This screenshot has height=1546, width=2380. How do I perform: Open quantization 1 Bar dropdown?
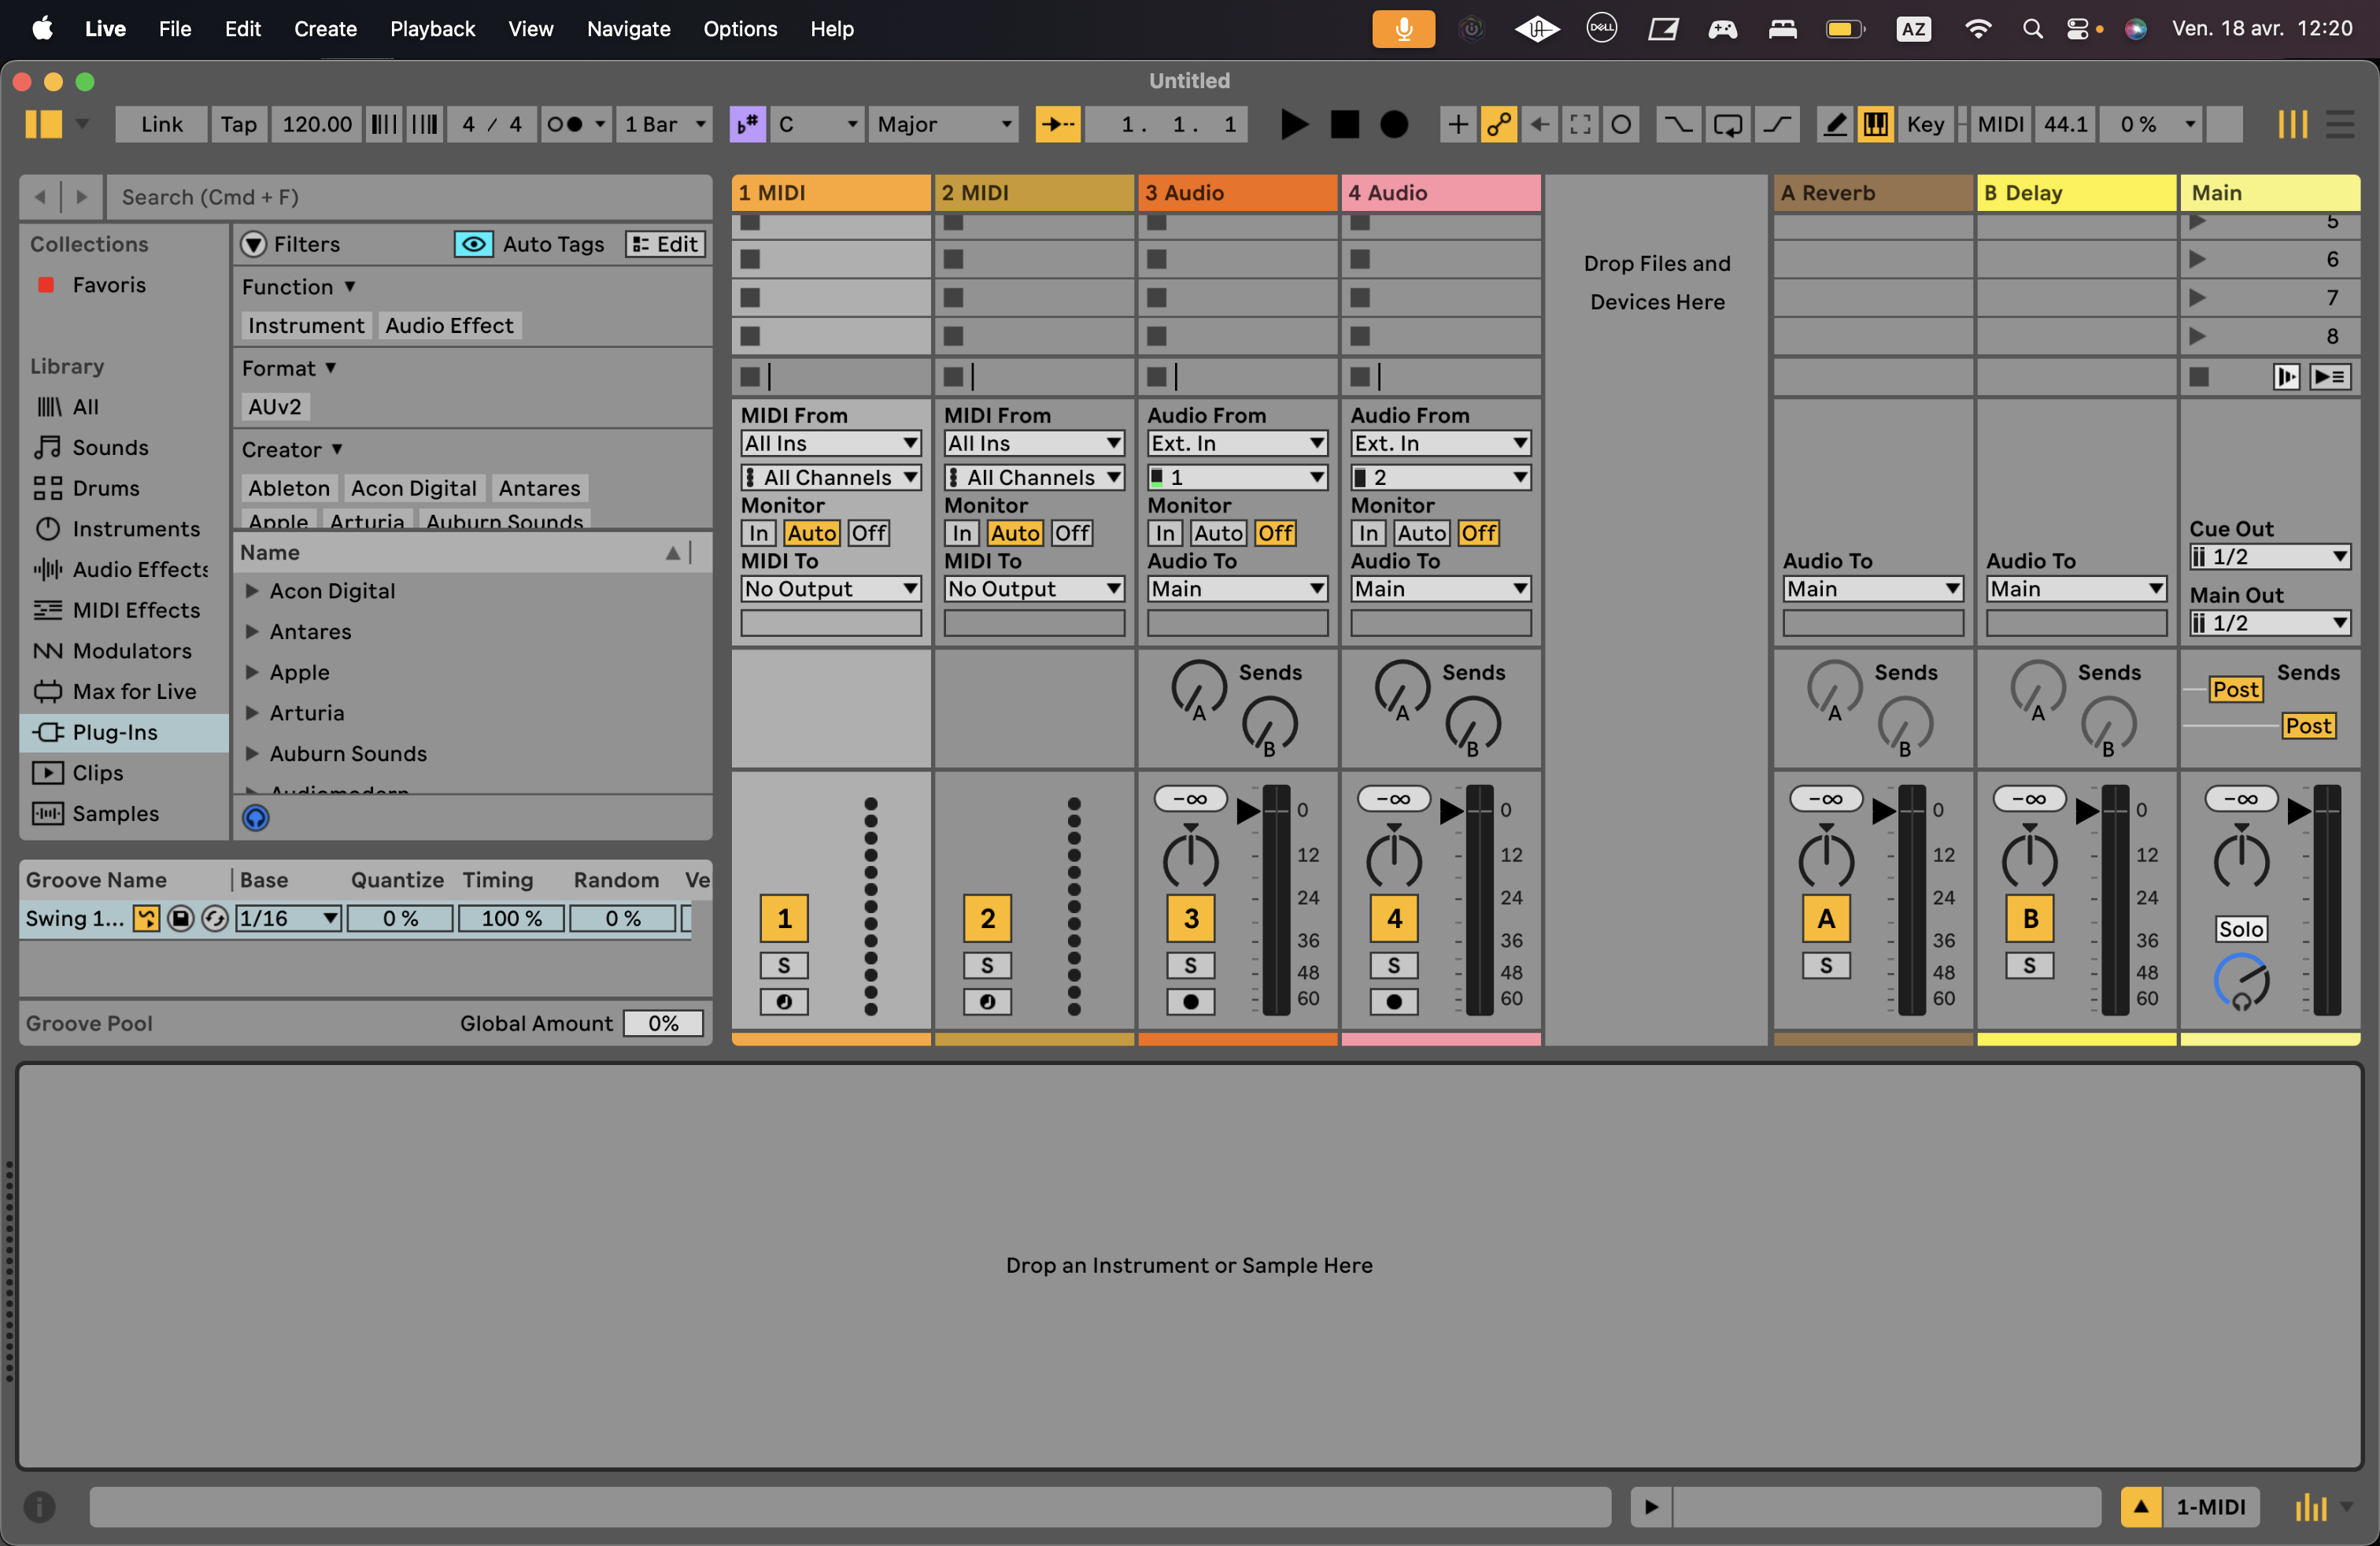pos(664,124)
